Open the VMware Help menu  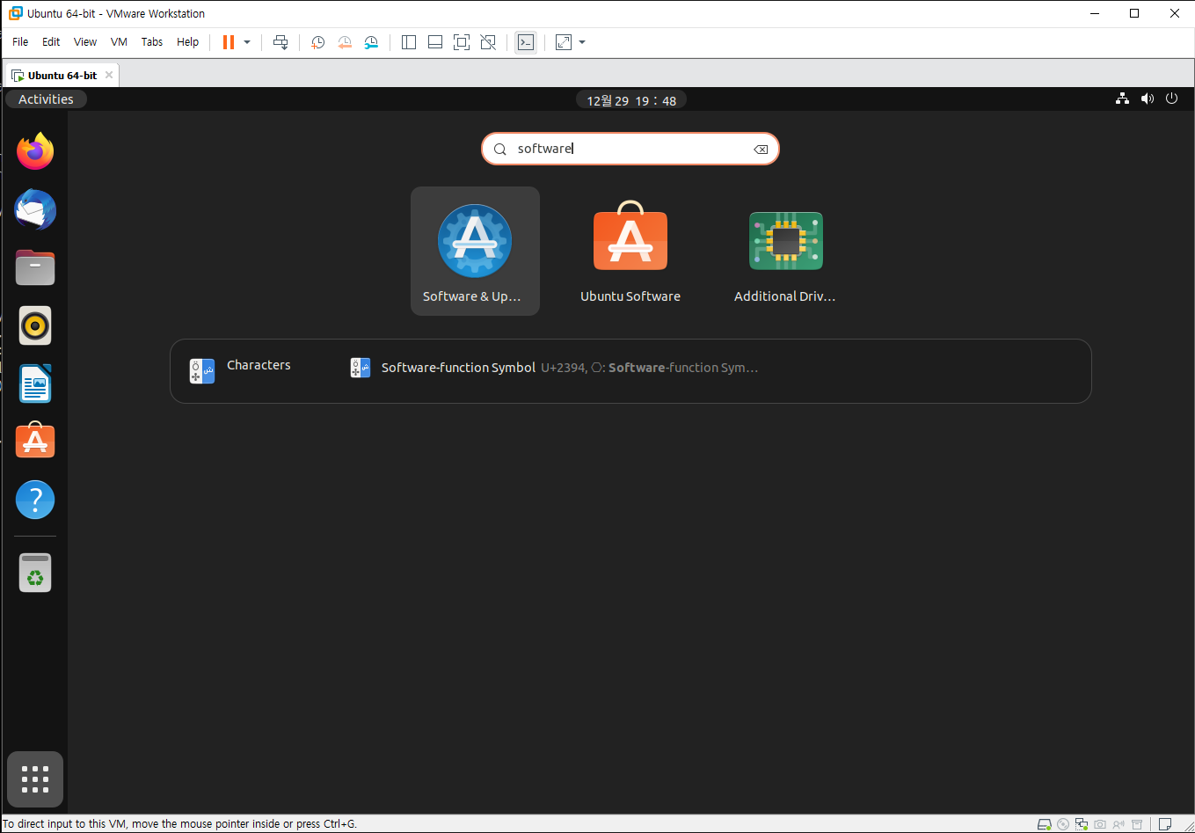coord(187,42)
